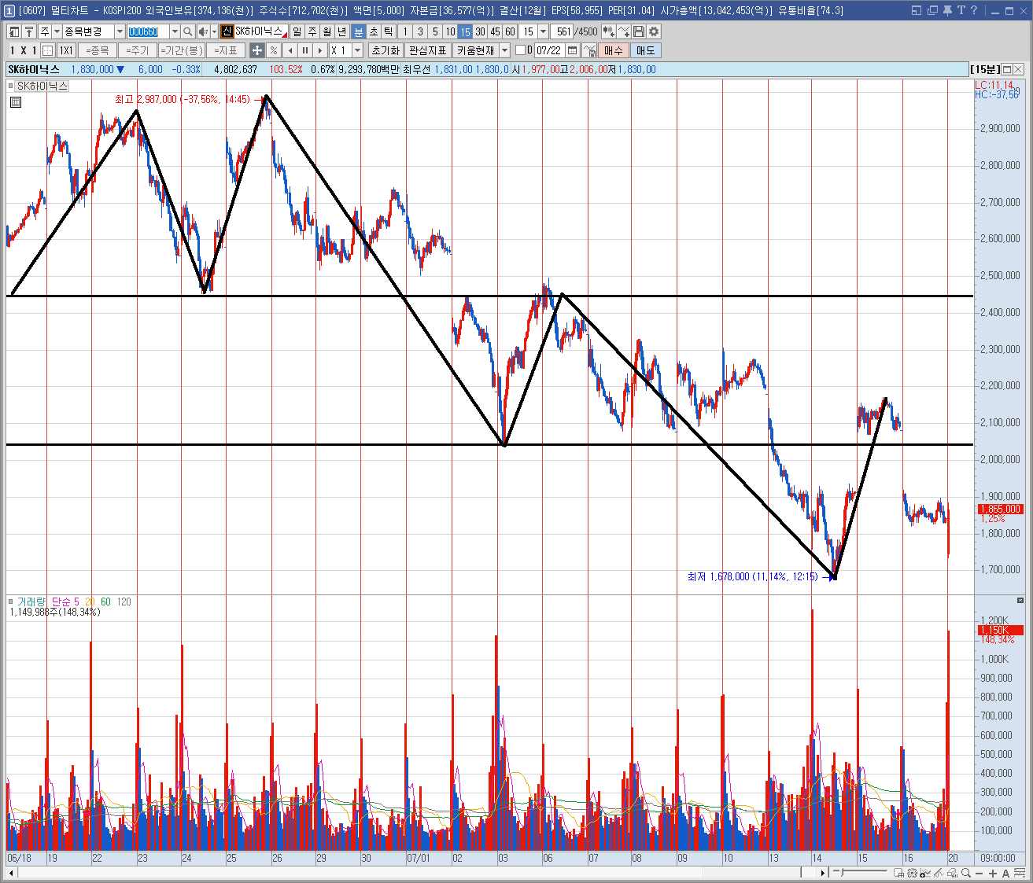Click the data table icon on the chart

coord(16,102)
